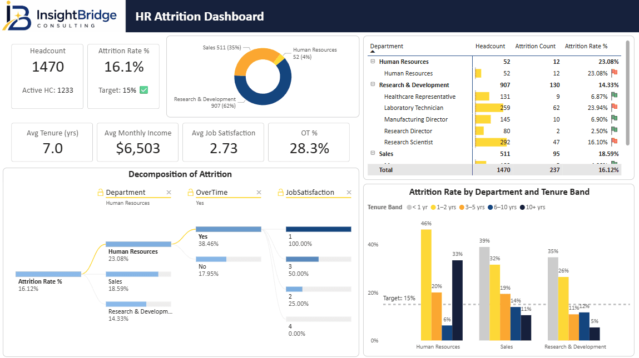
Task: Click the Headcount 1470 card
Action: click(x=47, y=76)
